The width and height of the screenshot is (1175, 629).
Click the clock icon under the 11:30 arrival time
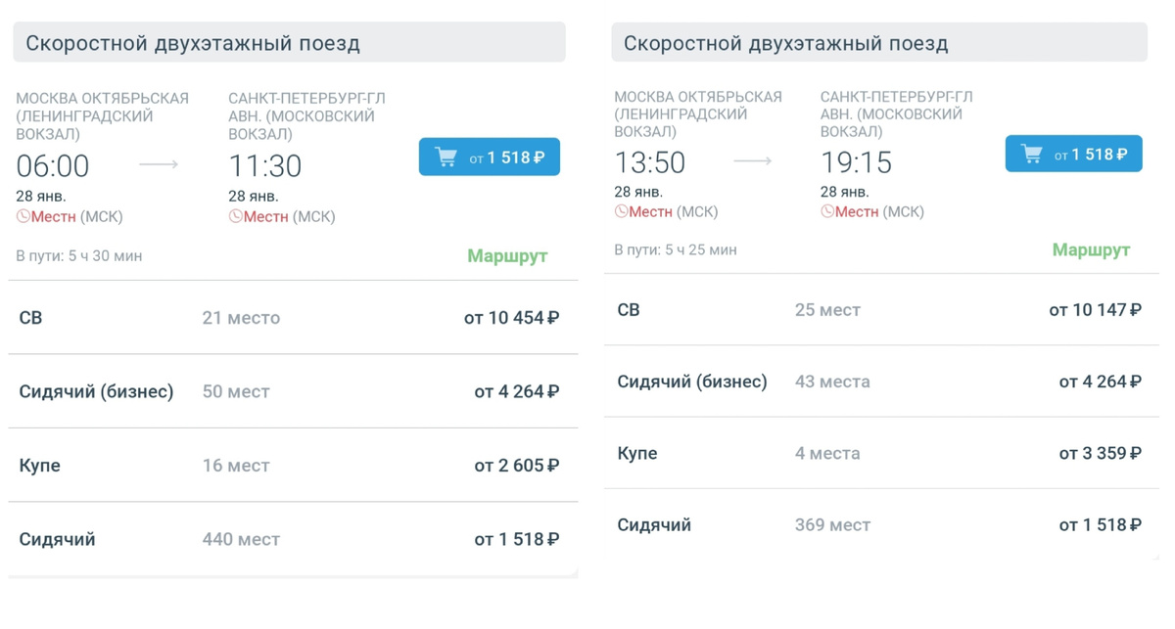238,217
